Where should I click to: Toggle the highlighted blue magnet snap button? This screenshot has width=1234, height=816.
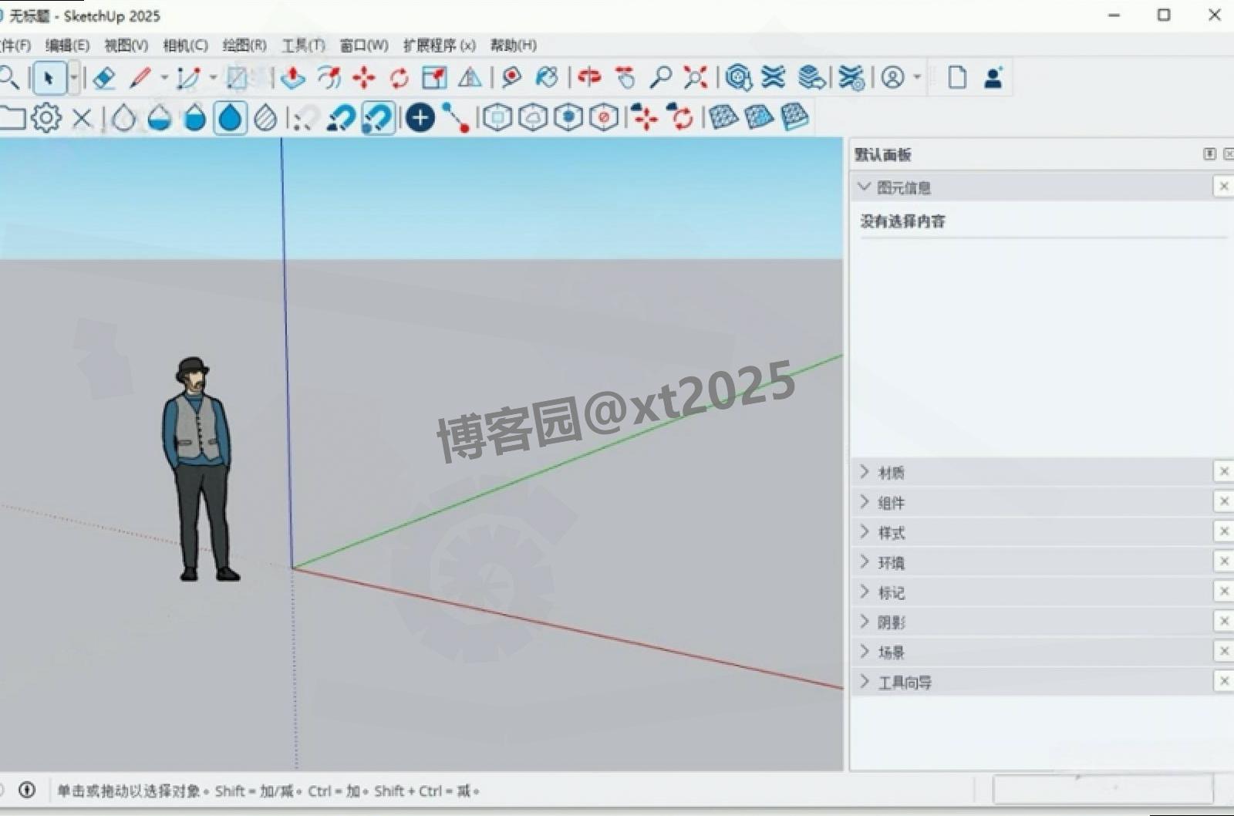377,118
